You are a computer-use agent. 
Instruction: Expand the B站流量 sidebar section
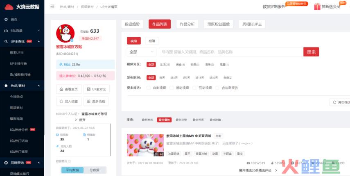coord(22,31)
